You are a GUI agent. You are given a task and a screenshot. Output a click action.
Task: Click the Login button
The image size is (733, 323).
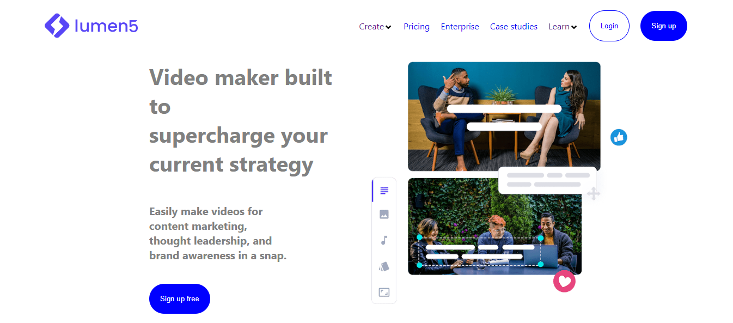click(609, 26)
